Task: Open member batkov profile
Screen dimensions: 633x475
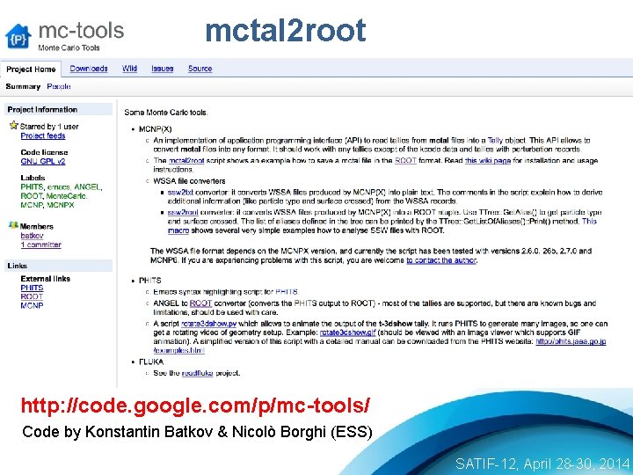Action: (x=32, y=236)
